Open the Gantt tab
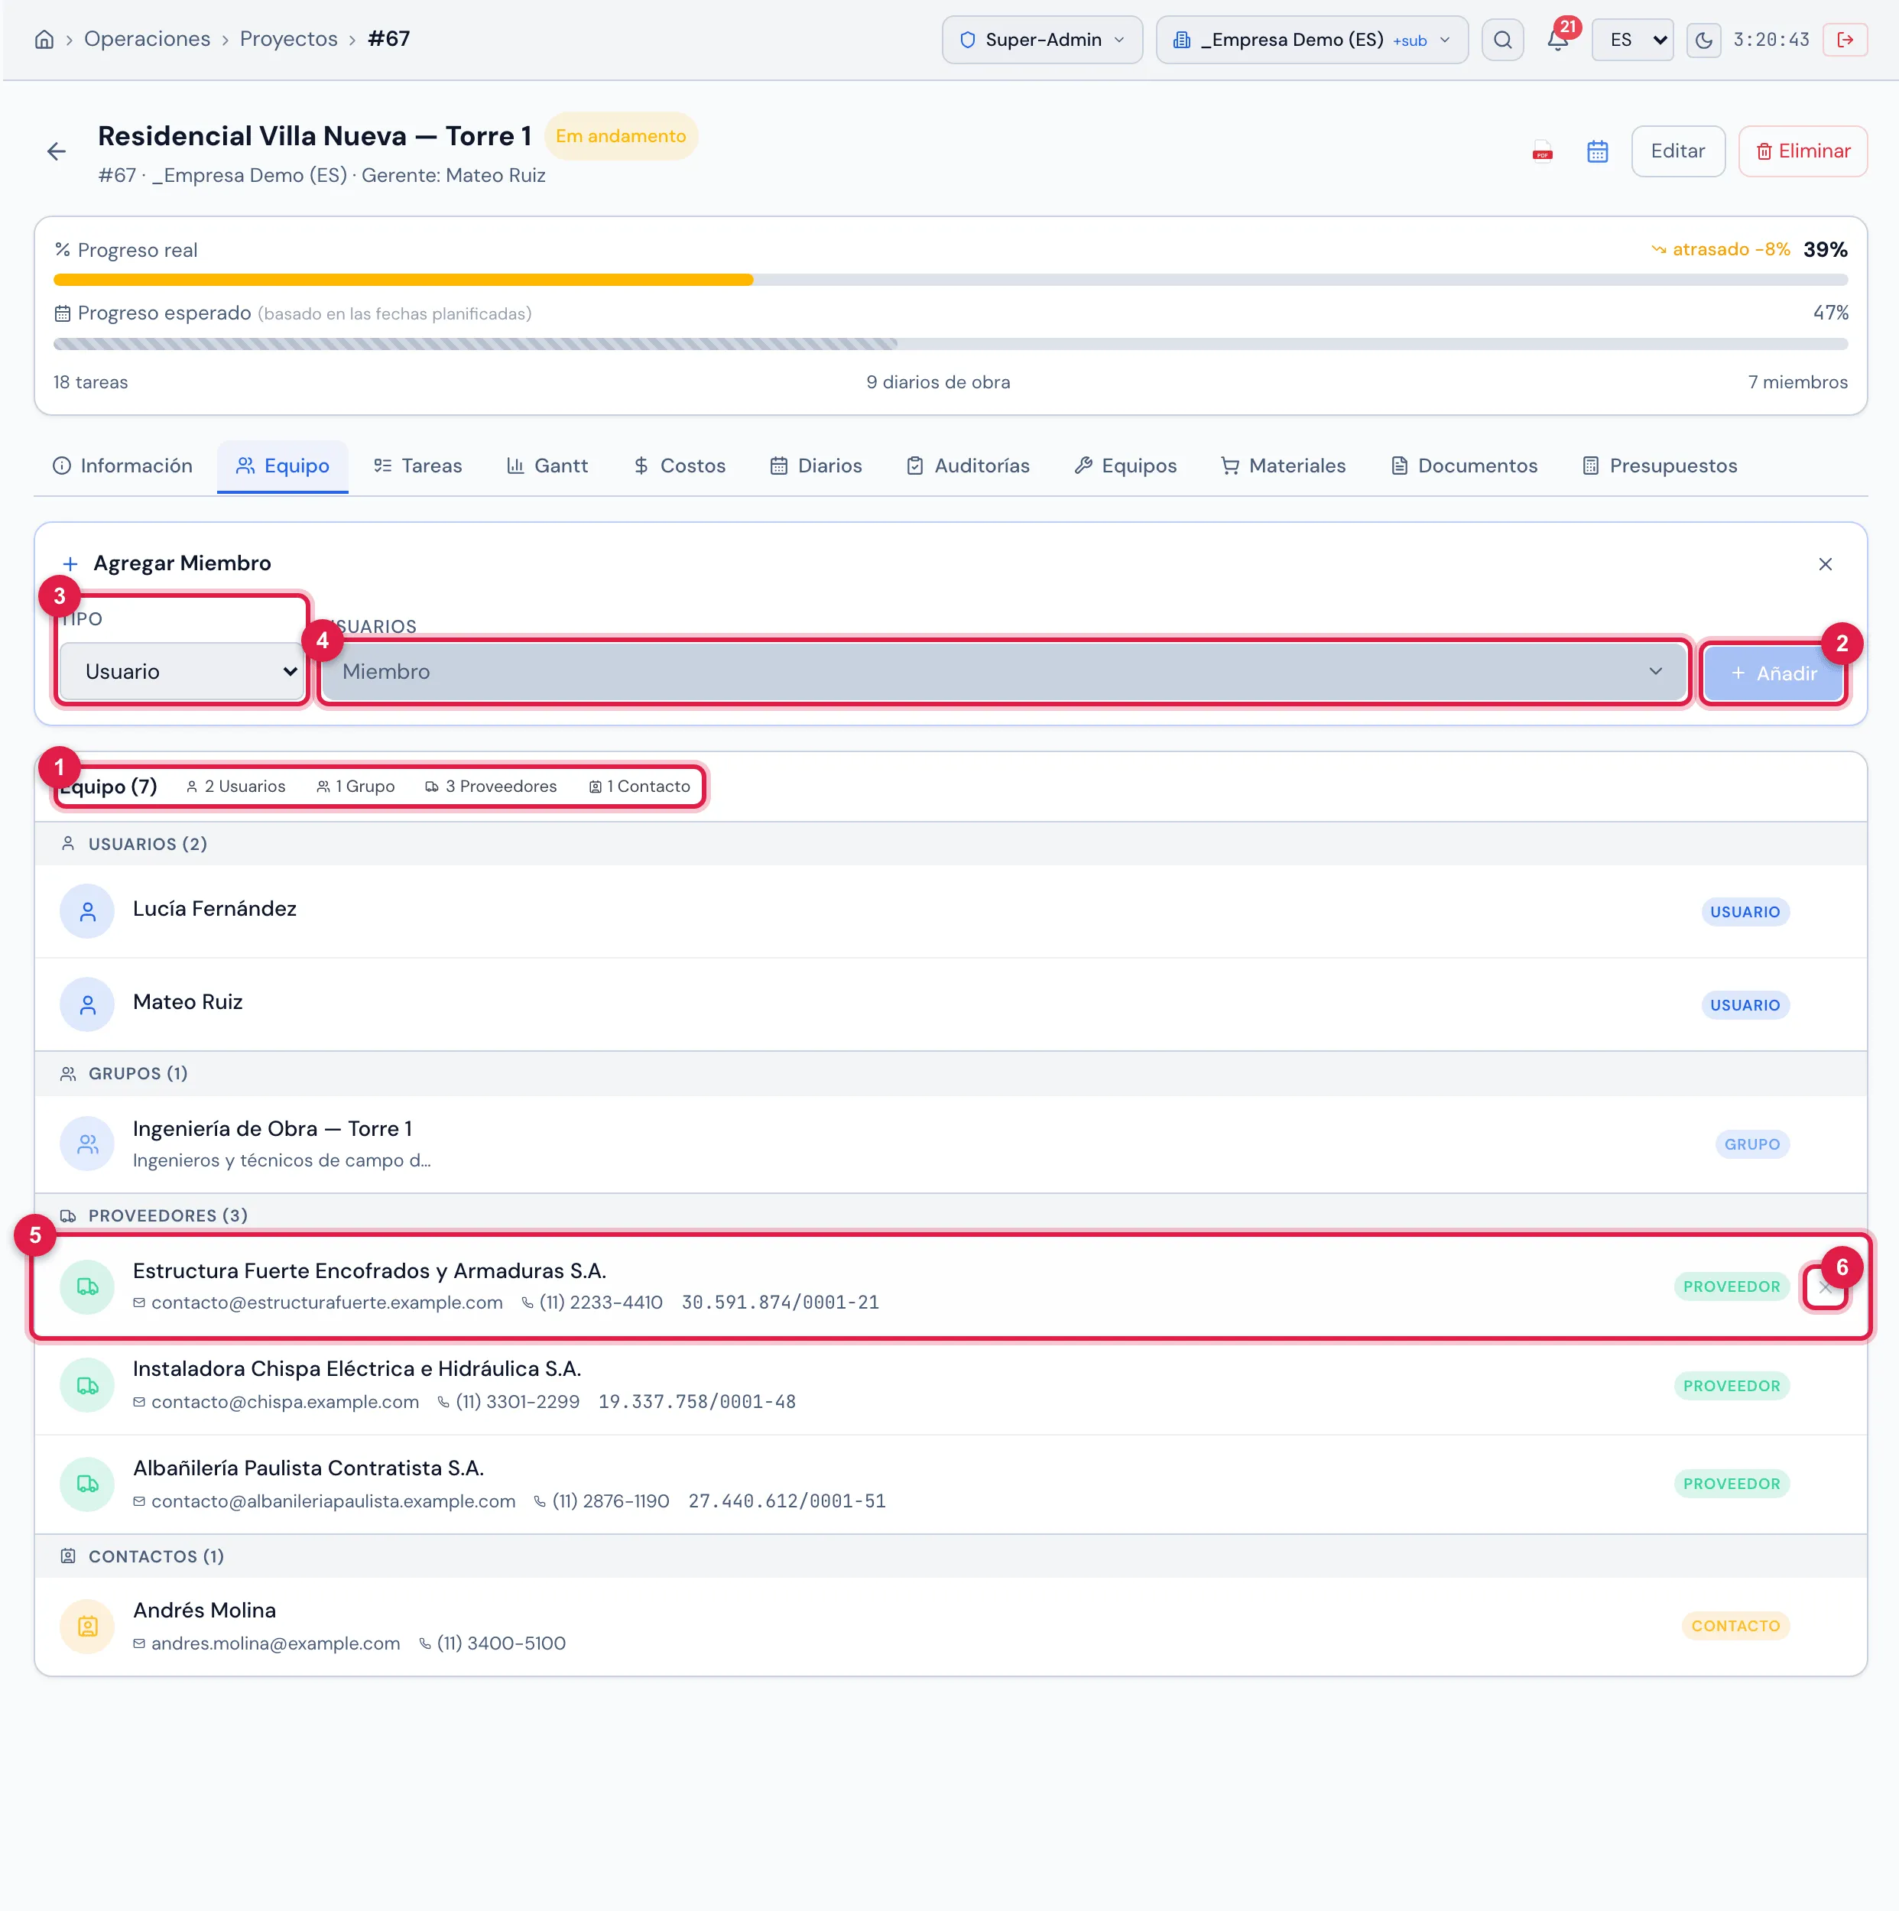This screenshot has height=1911, width=1899. [x=547, y=466]
